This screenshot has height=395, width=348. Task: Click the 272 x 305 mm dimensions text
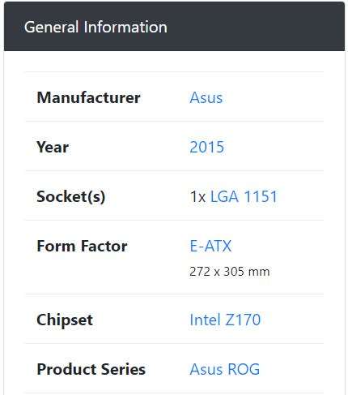(230, 272)
